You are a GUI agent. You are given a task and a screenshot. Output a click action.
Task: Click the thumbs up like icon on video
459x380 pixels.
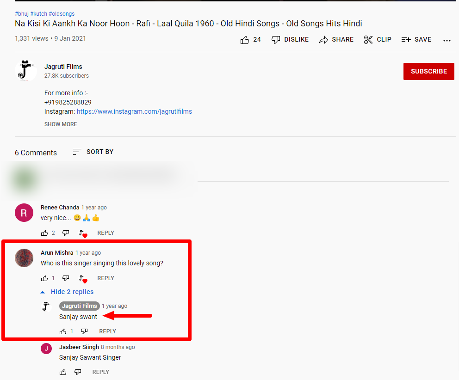[x=245, y=40]
